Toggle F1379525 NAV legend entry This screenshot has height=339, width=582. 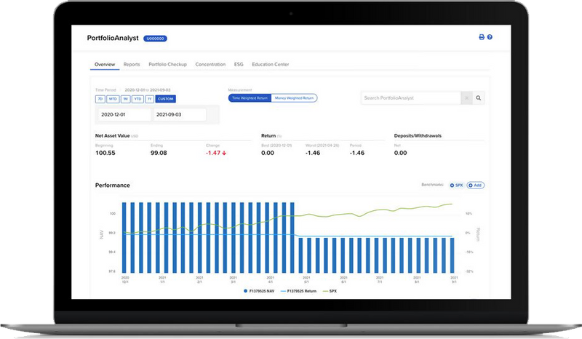pyautogui.click(x=259, y=291)
